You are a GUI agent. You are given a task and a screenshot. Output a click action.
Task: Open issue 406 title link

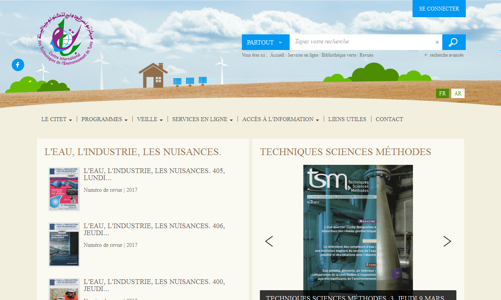tap(154, 229)
